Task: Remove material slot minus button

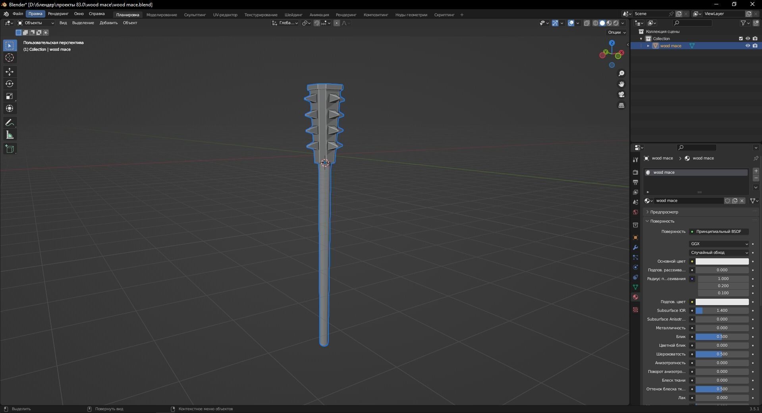Action: (x=756, y=178)
